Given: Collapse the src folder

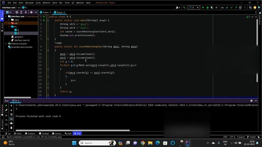Looking at the screenshot, I should (x=9, y=27).
